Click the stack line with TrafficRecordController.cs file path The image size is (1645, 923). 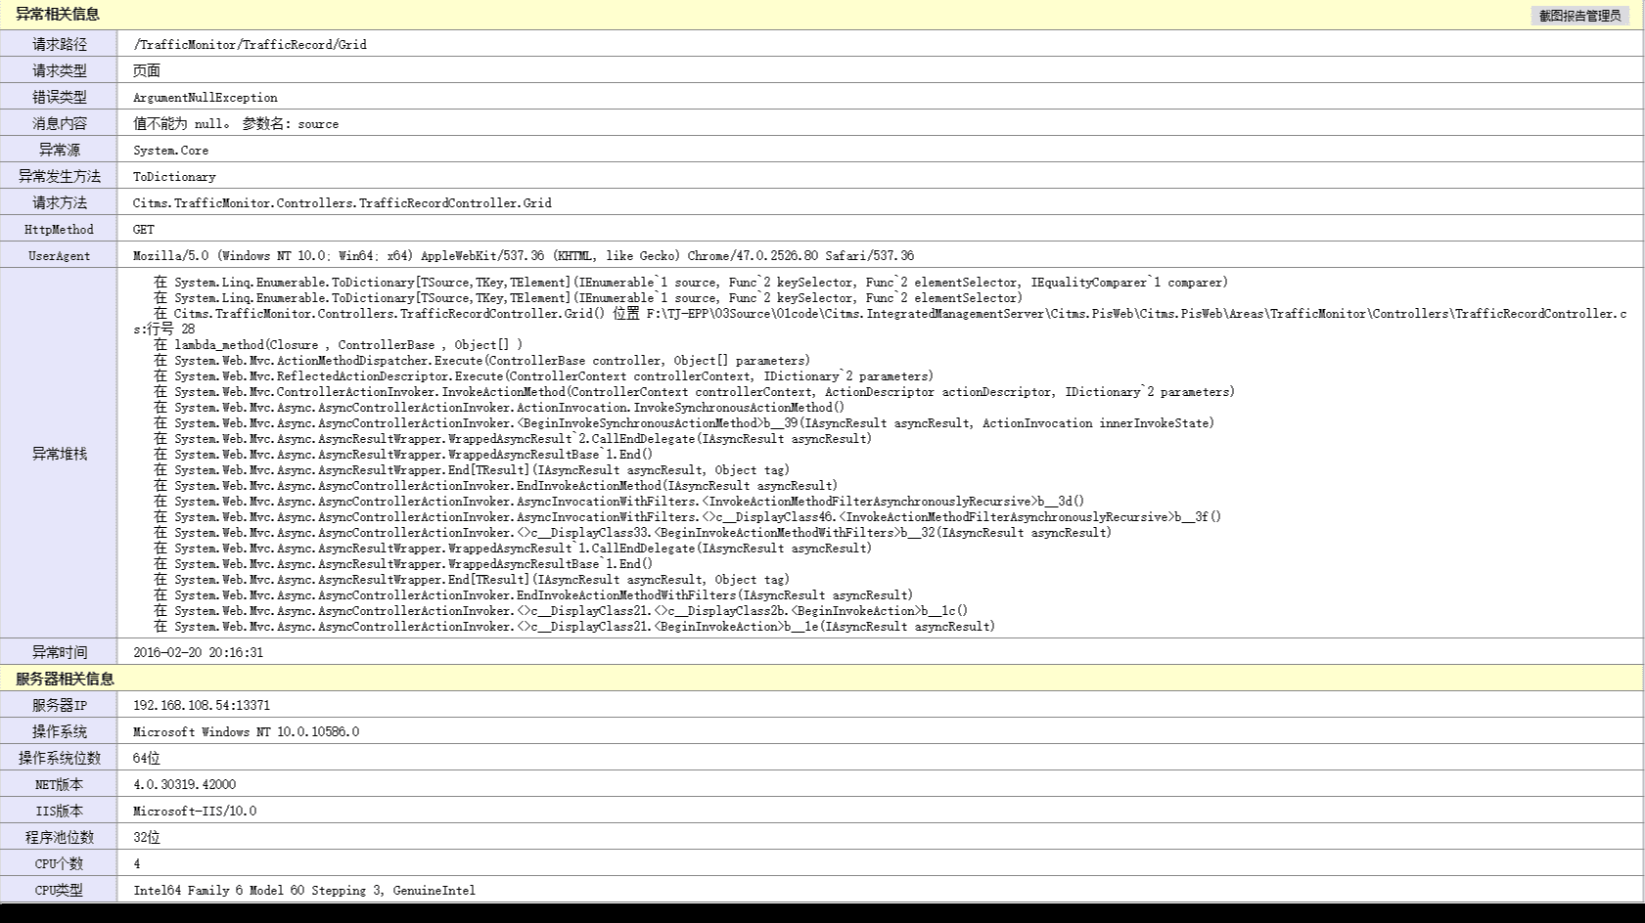tap(881, 321)
